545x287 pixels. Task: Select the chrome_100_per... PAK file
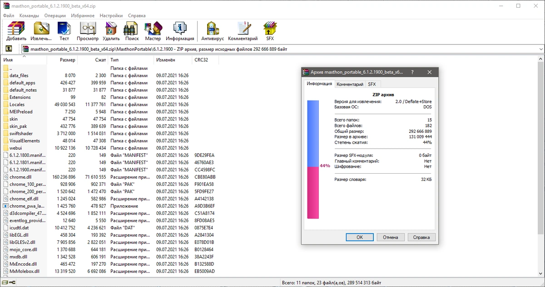[x=109, y=184]
